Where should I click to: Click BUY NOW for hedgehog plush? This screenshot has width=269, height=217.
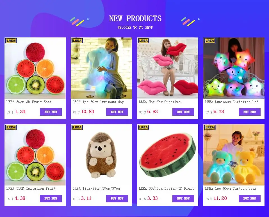[x=117, y=198]
